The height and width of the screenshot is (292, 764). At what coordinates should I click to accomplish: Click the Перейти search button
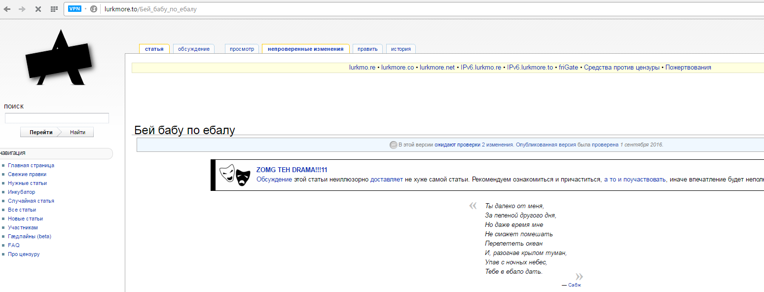click(41, 132)
